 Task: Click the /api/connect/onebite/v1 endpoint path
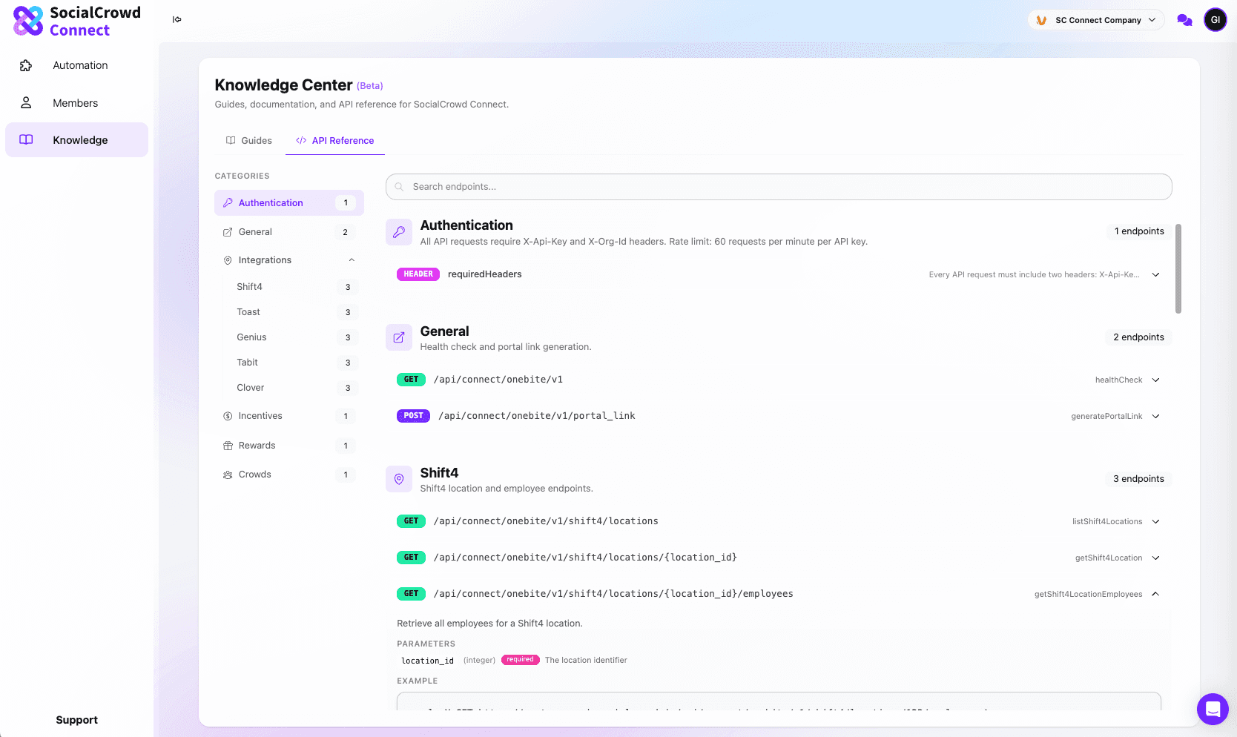click(x=498, y=380)
